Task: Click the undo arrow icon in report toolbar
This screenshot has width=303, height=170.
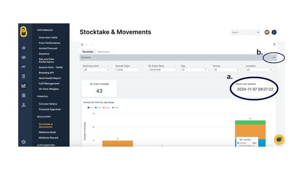Action: 82,45
